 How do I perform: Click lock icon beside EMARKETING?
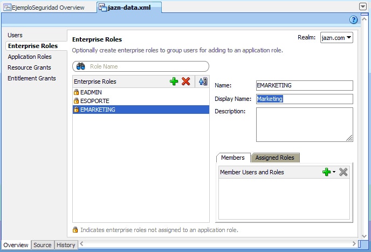(76, 110)
